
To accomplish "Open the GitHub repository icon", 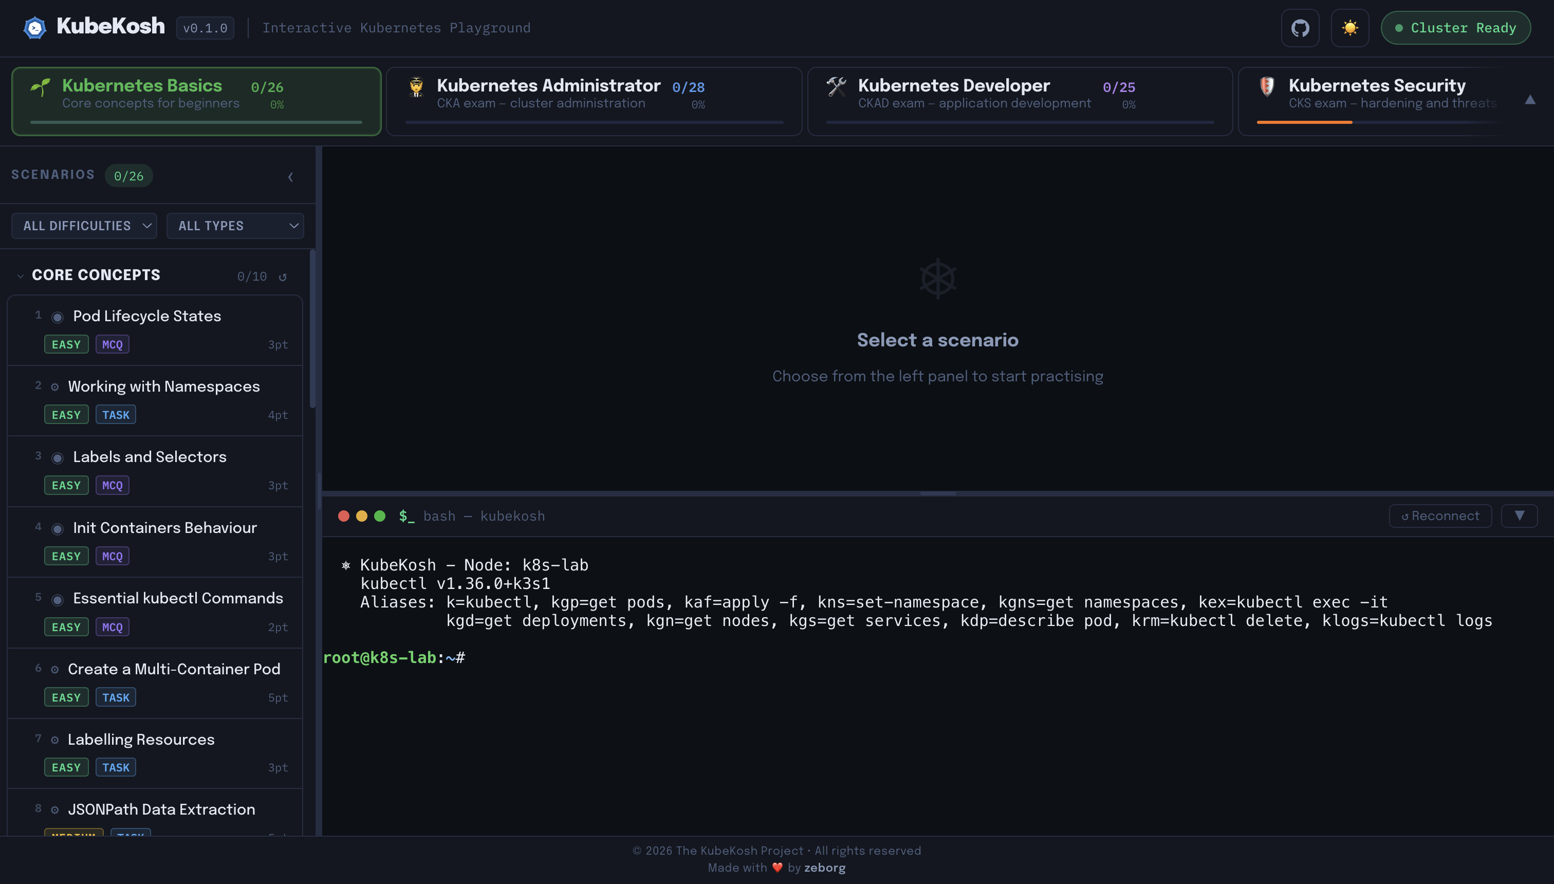I will click(x=1300, y=28).
